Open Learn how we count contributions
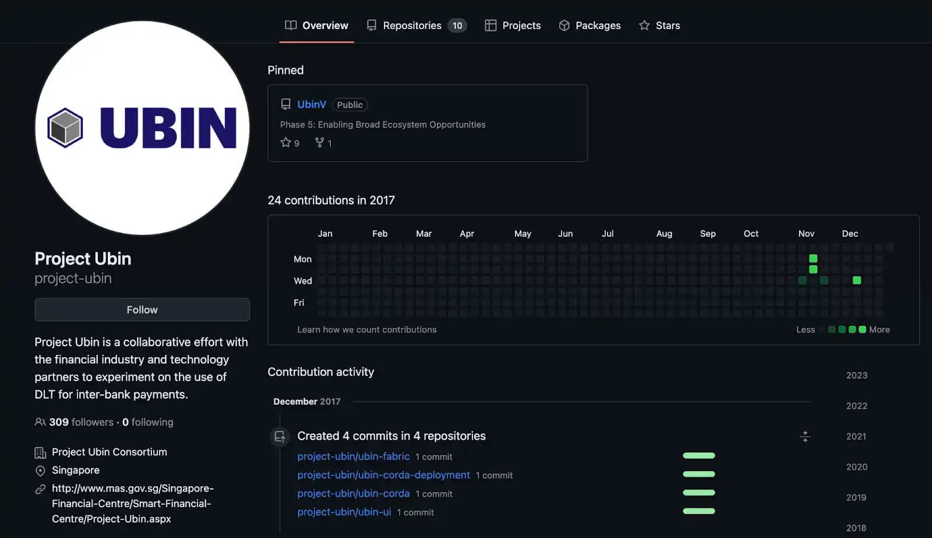The width and height of the screenshot is (932, 538). tap(367, 330)
